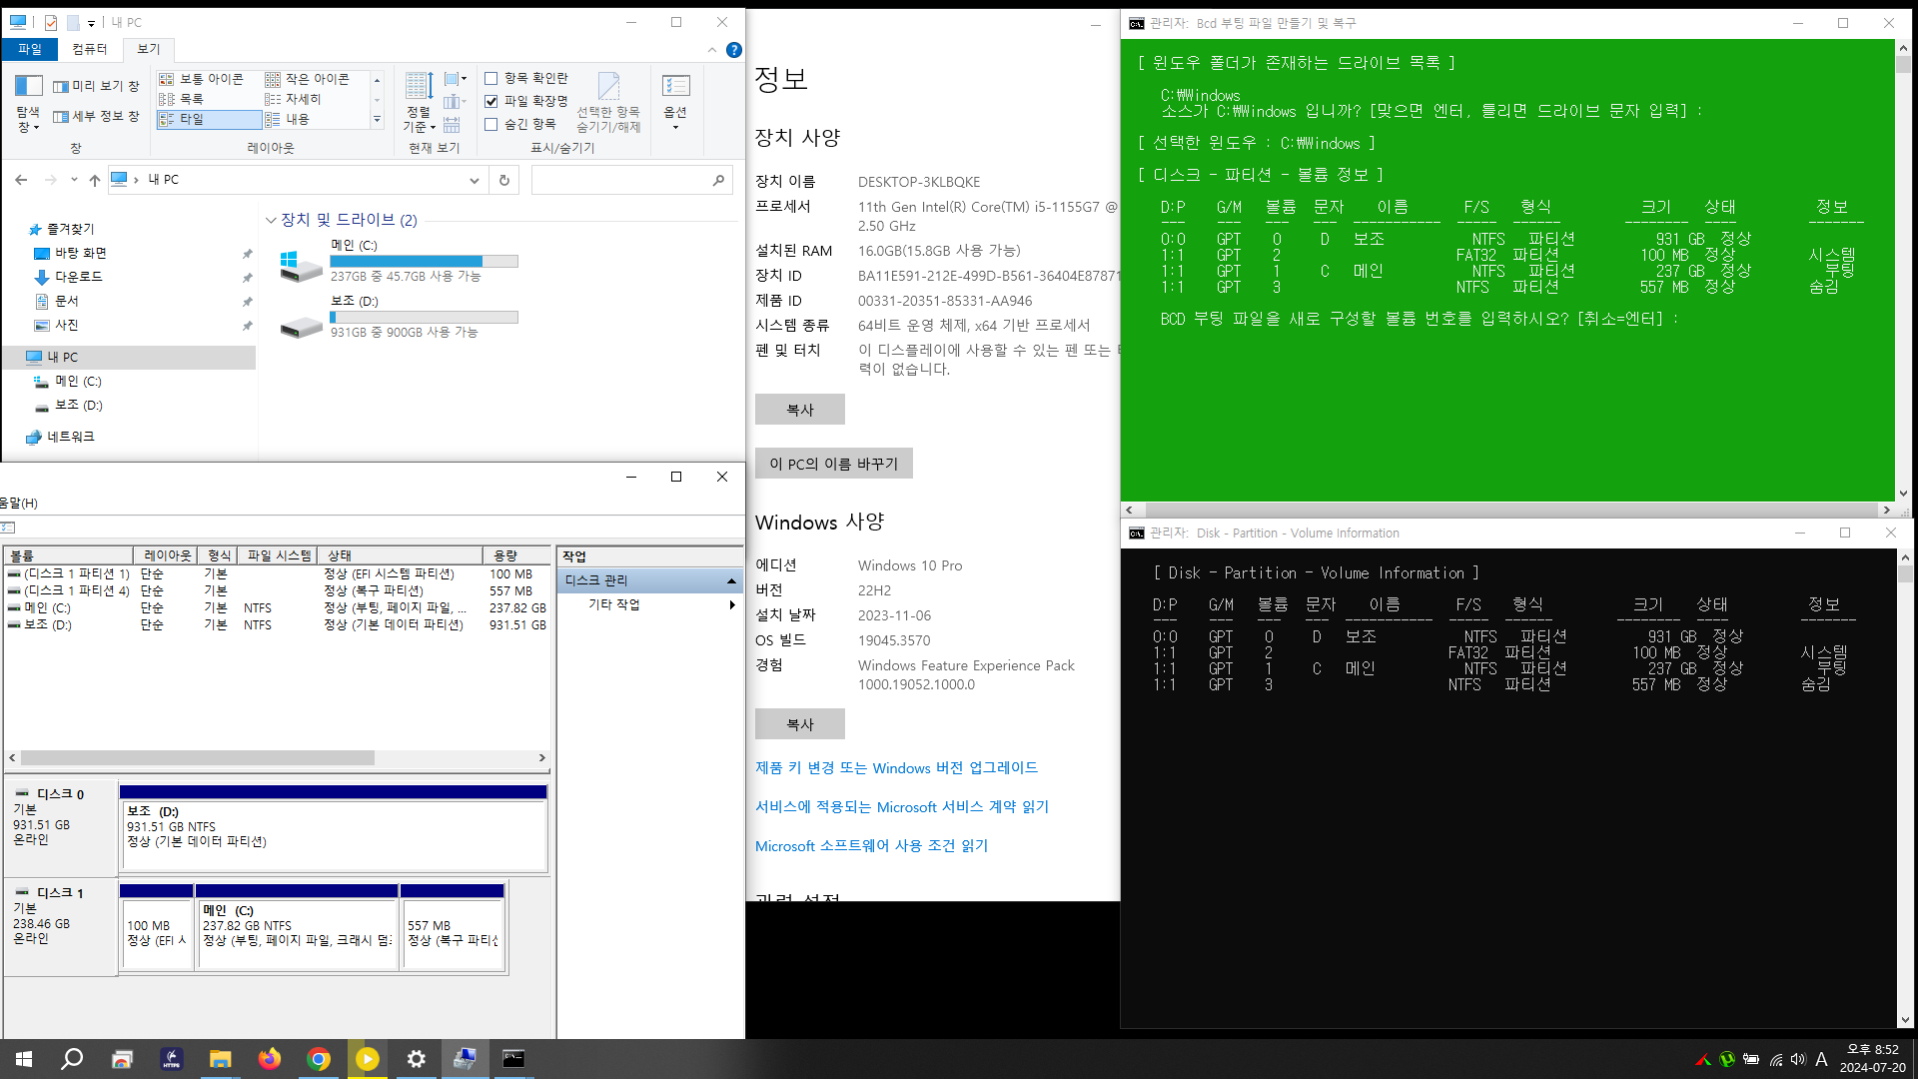Select 다운로드 in quick access
The height and width of the screenshot is (1079, 1918).
pos(78,277)
